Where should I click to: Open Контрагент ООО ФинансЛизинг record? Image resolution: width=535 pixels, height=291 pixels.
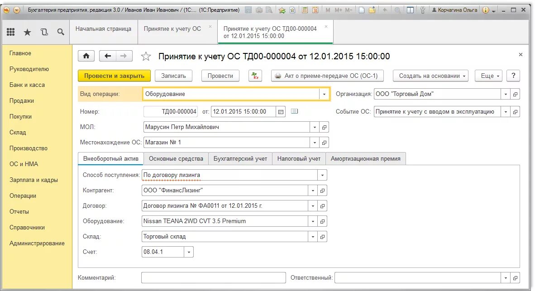(x=322, y=191)
